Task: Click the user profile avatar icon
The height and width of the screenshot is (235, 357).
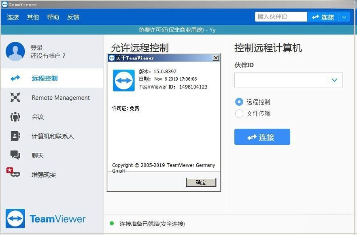Action: pos(15,51)
